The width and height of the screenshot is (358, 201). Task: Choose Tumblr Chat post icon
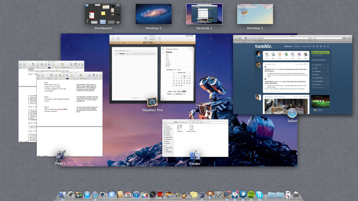293,56
